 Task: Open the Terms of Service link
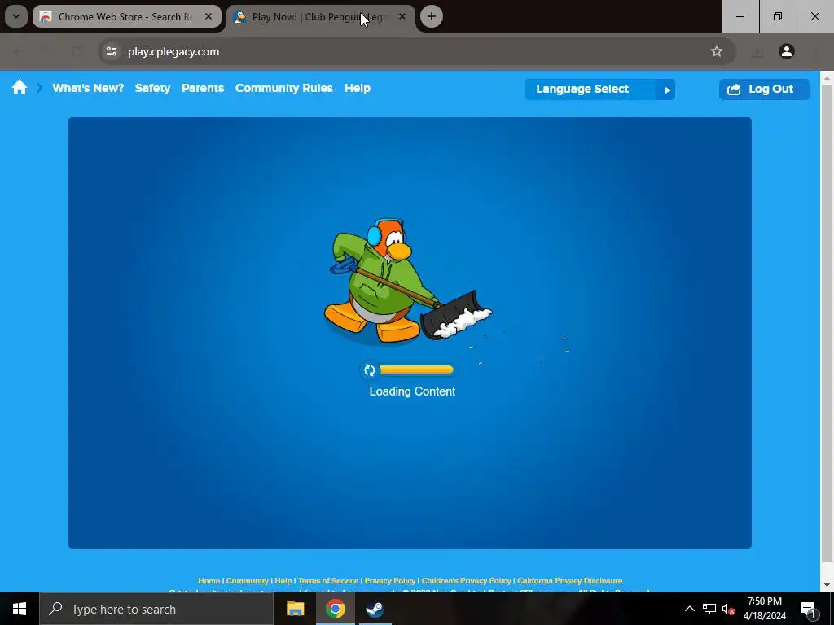pos(328,581)
